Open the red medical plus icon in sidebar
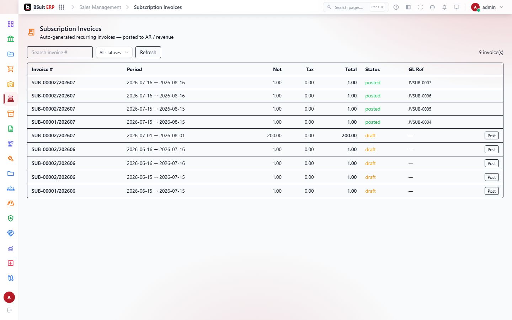 (11, 263)
